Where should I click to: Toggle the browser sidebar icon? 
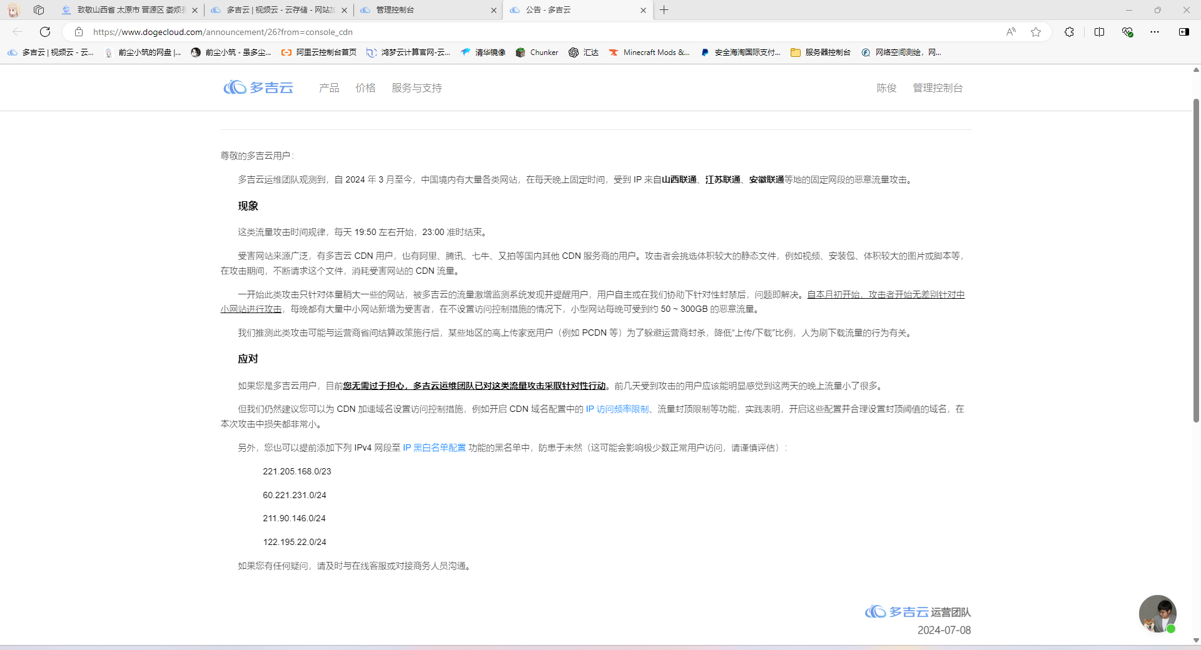(x=1183, y=32)
